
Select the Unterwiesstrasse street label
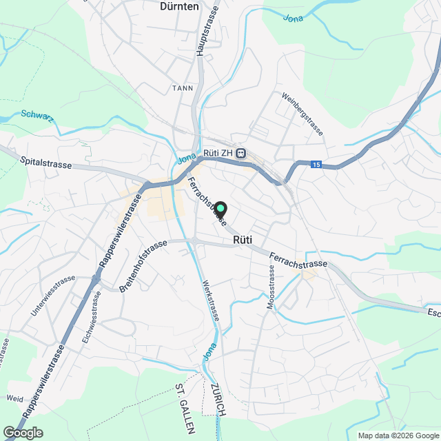click(53, 296)
